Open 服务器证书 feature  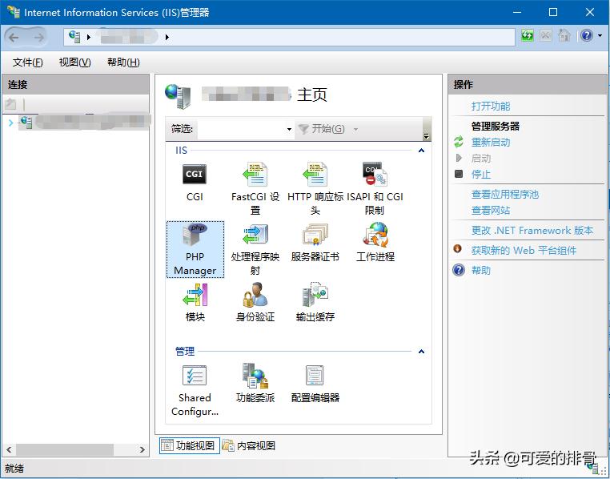(315, 235)
